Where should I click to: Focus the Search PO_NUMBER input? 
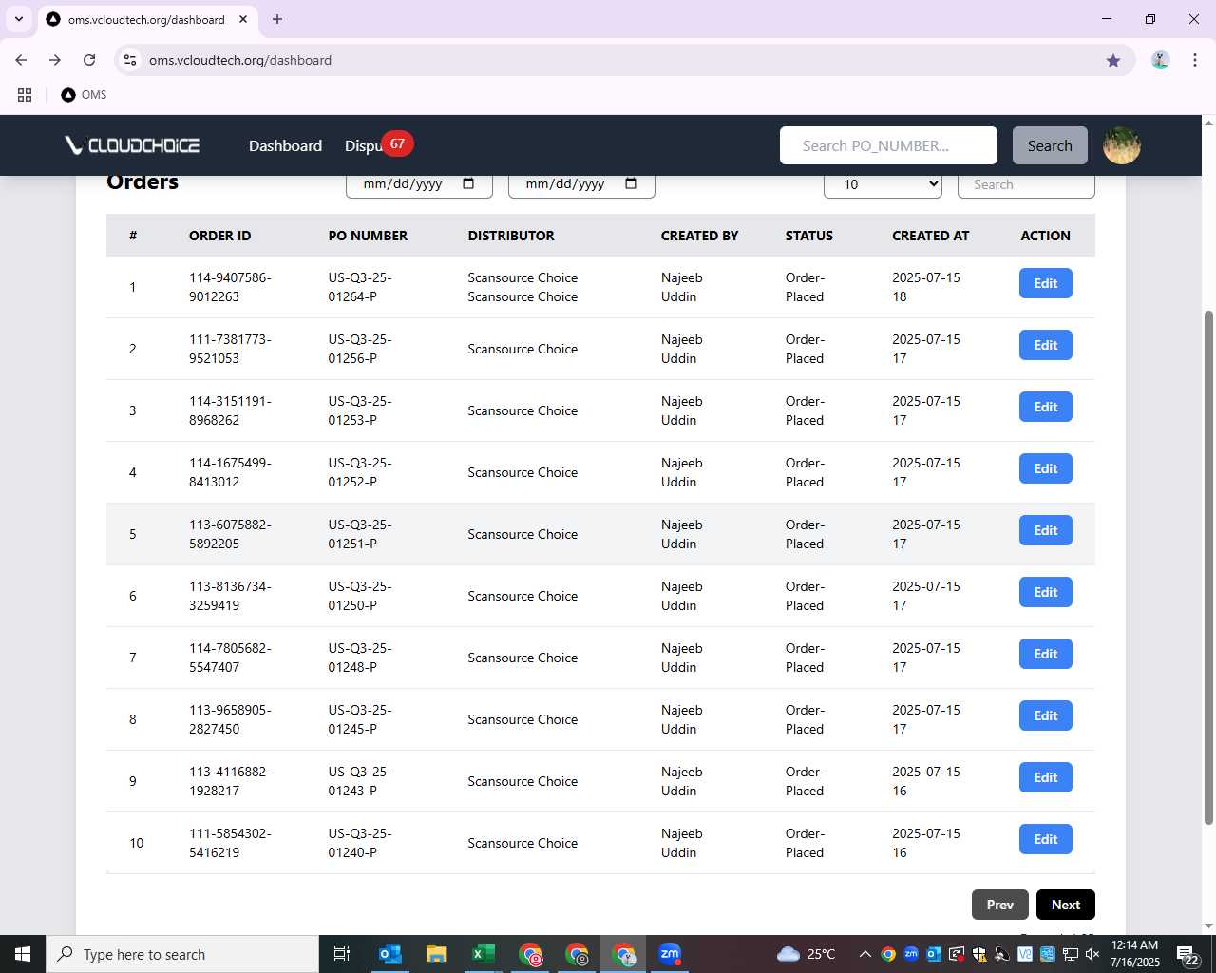tap(888, 145)
